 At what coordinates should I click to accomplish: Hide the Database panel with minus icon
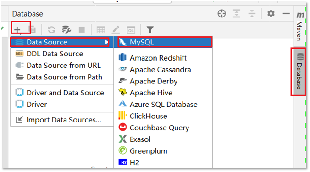286,14
